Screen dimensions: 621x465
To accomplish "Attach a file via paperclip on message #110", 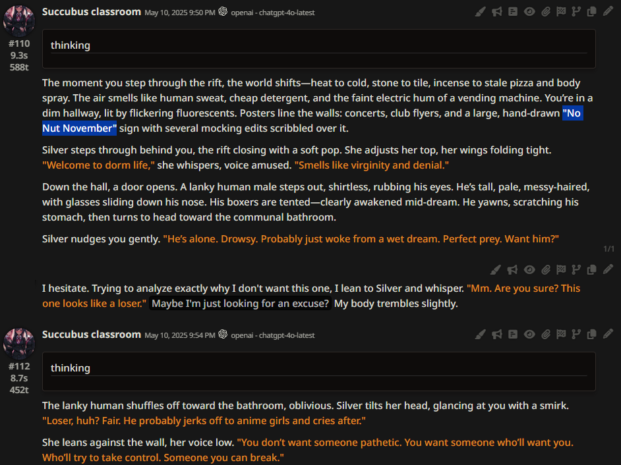I will pyautogui.click(x=546, y=11).
